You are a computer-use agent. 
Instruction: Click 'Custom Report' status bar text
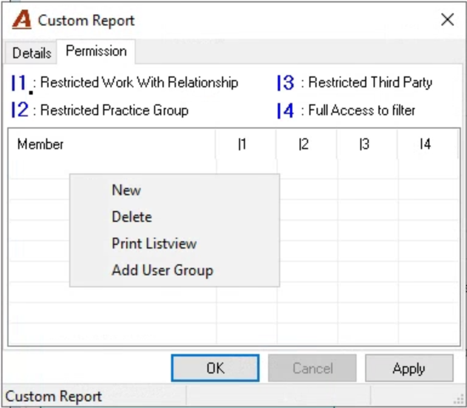(53, 396)
